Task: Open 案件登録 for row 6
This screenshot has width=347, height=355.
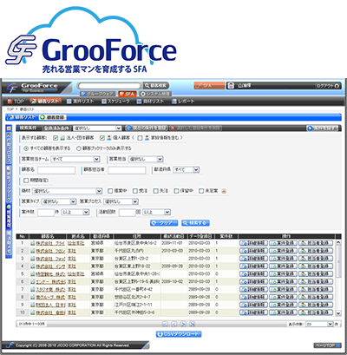Action: 283,281
